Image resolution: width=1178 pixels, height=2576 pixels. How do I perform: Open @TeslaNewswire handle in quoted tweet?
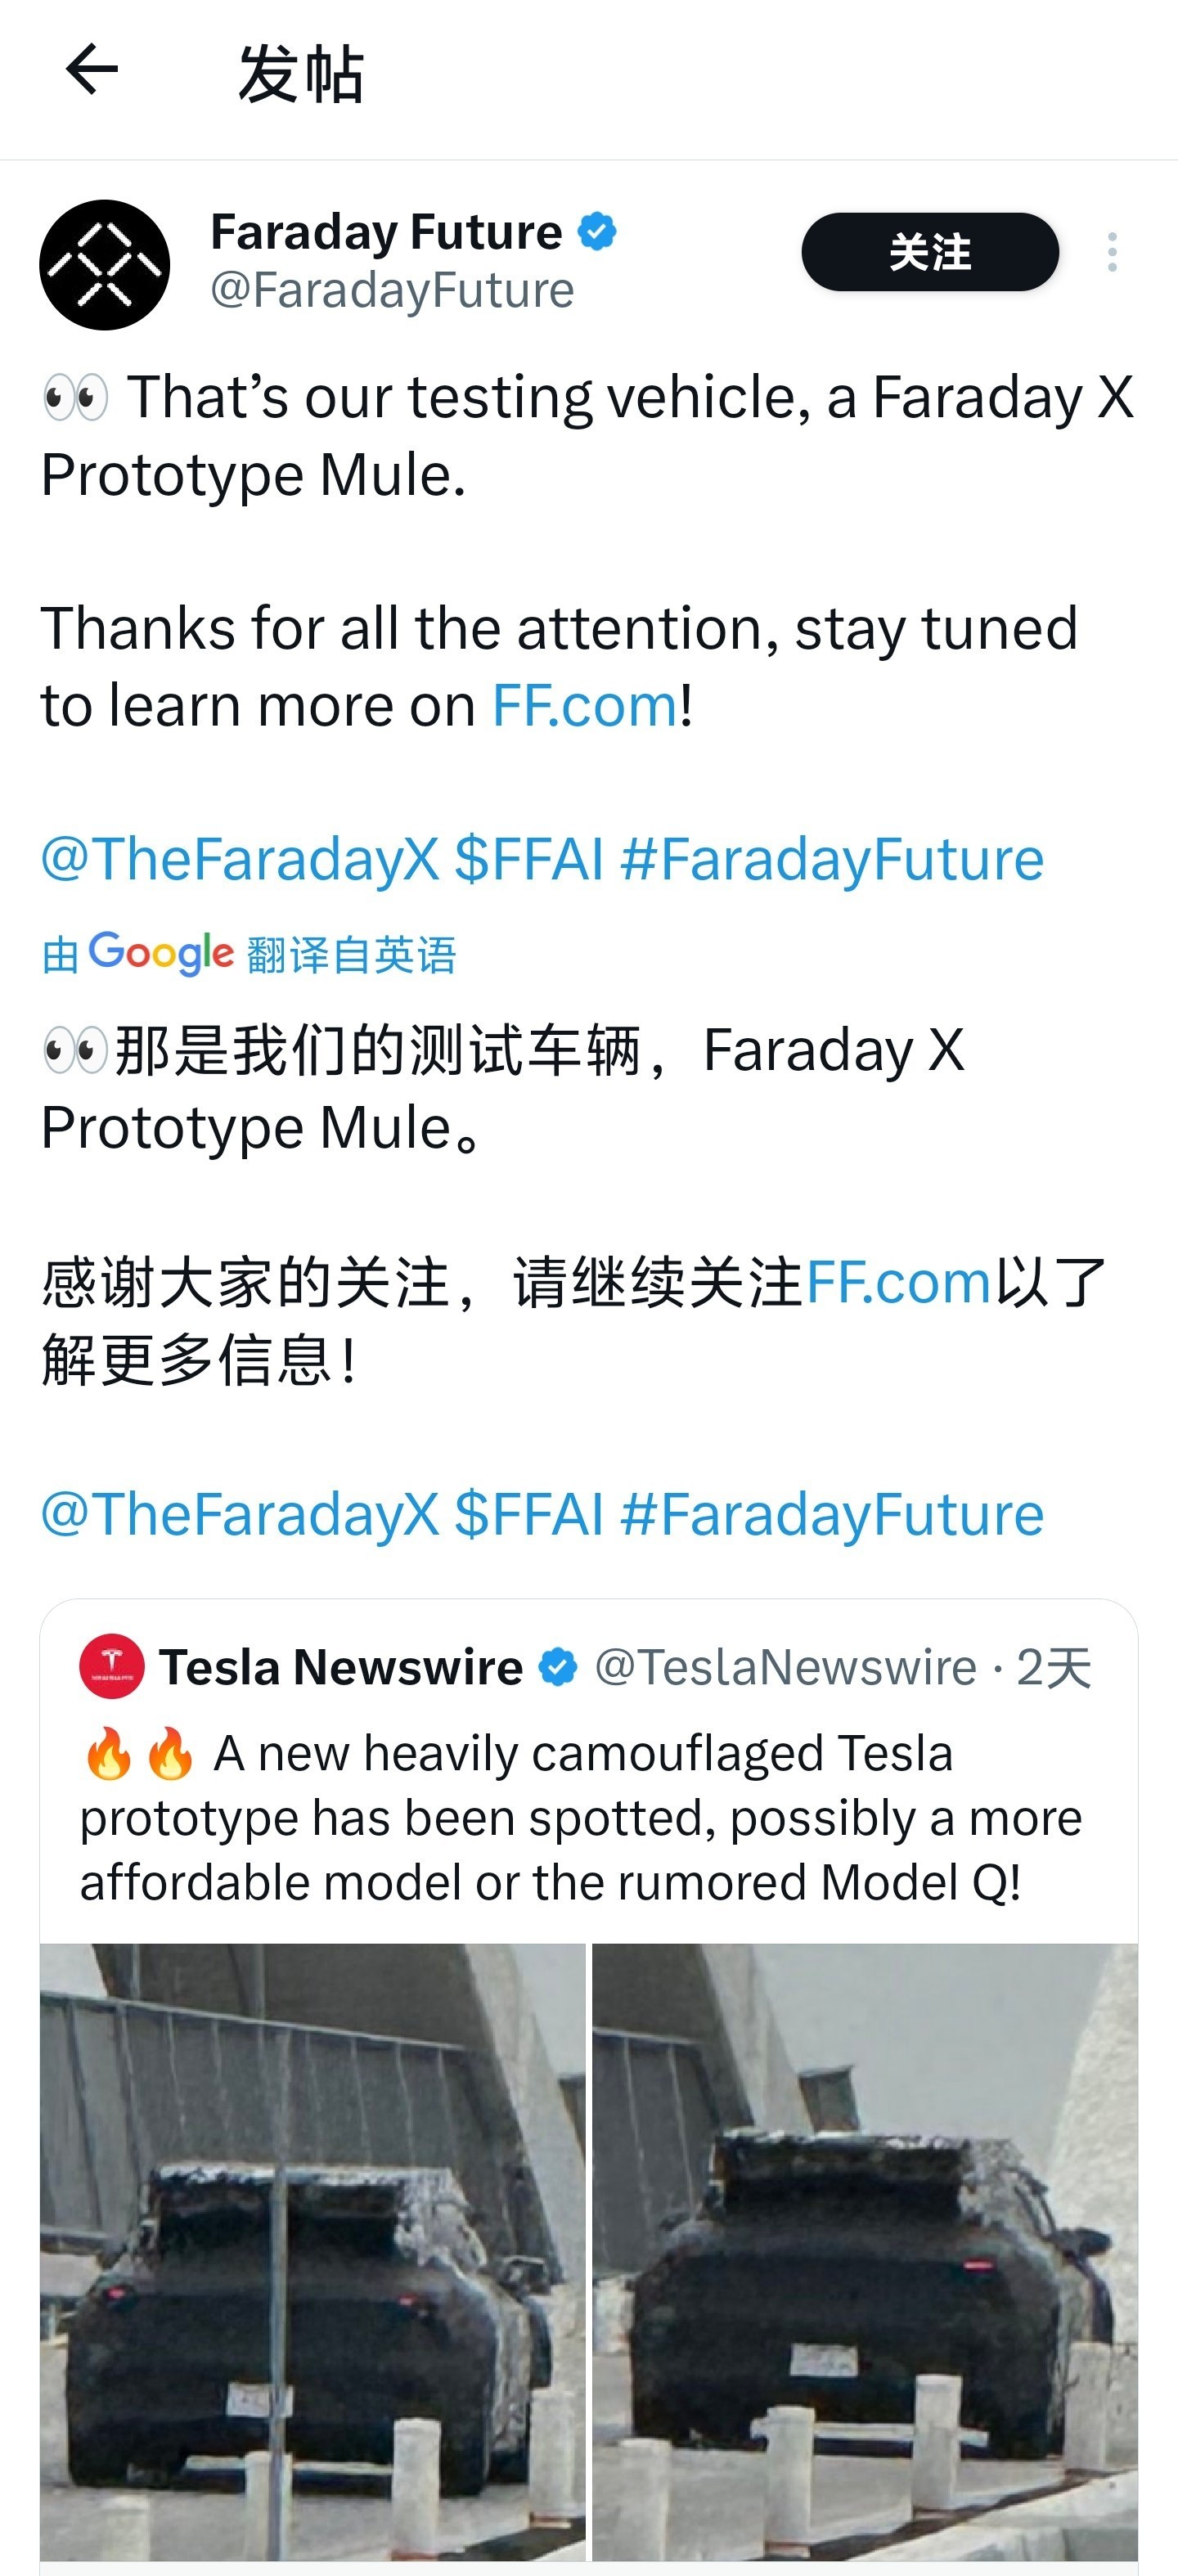coord(785,1667)
